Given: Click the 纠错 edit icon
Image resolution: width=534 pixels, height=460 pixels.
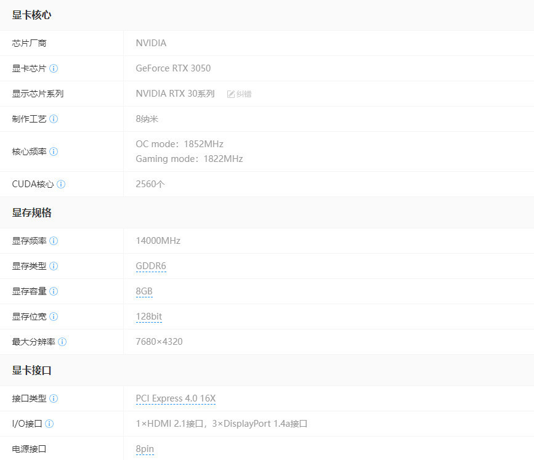Looking at the screenshot, I should 231,94.
